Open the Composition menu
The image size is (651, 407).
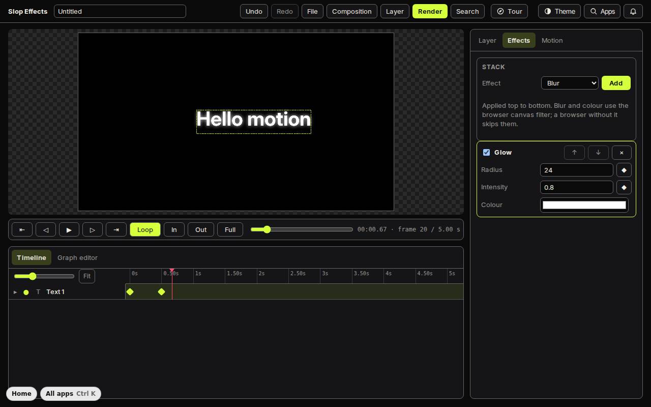coord(352,11)
